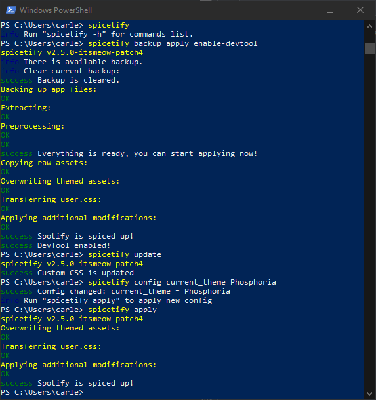Click 'There is available backup.' line
Viewport: 376px width, 400px height.
(83, 62)
